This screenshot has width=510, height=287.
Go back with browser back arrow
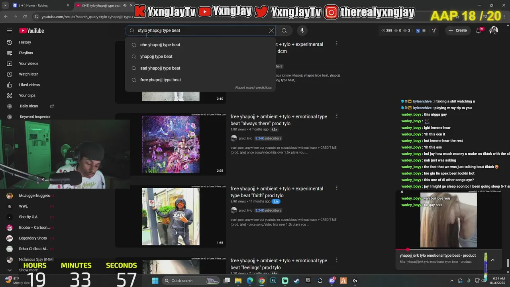(6, 17)
